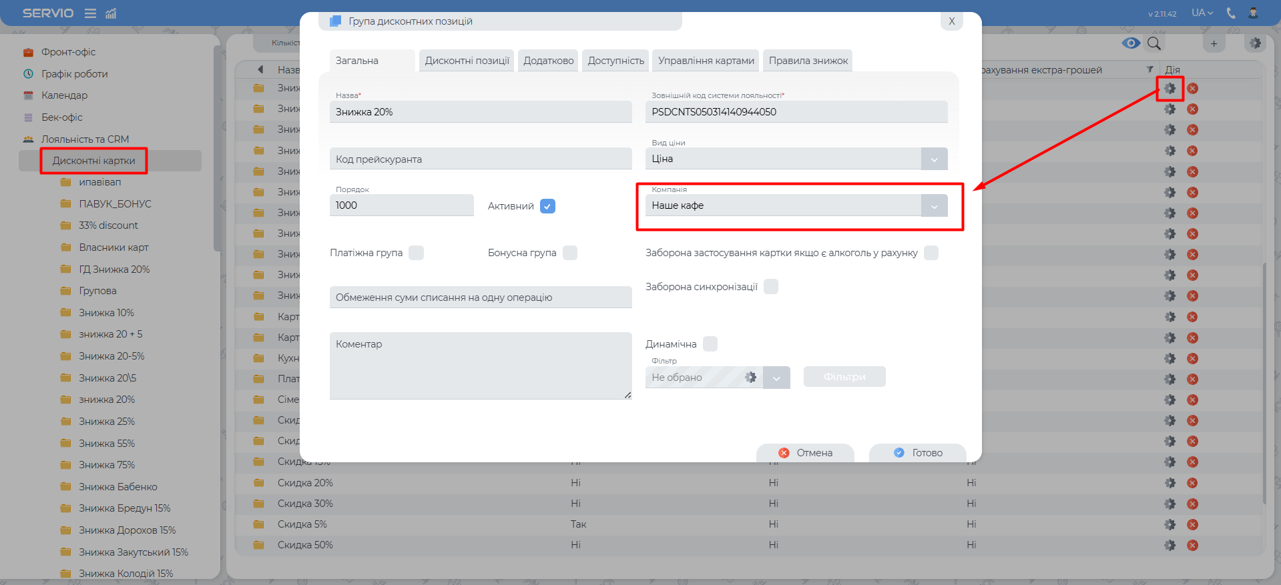1281x585 pixels.
Task: Click the magnifier search icon above table
Action: pos(1154,43)
